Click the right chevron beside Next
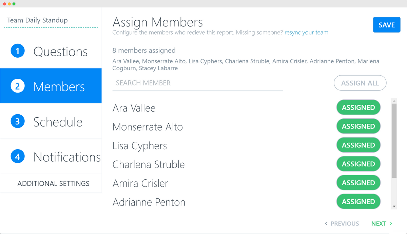The width and height of the screenshot is (407, 234). (x=391, y=223)
